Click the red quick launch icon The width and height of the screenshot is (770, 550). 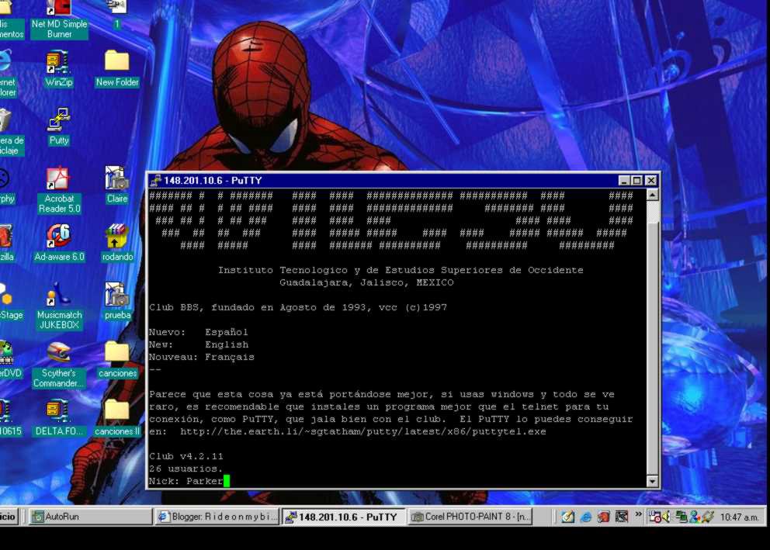tap(604, 517)
